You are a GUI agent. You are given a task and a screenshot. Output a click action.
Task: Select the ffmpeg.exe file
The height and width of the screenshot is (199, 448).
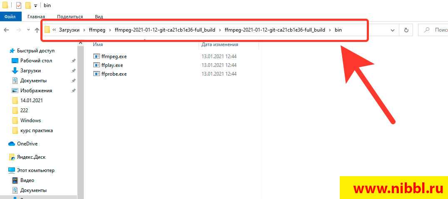114,57
